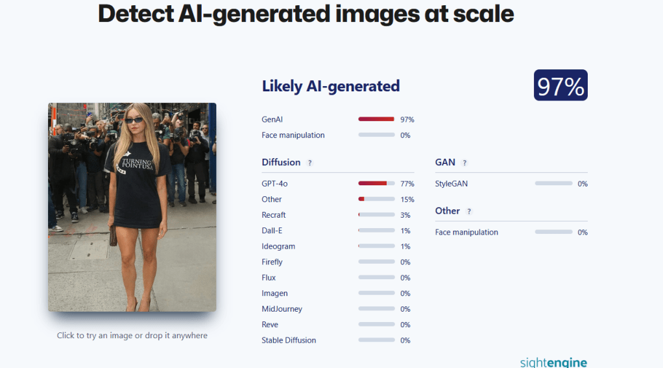Click the Dall-E label

(x=271, y=231)
